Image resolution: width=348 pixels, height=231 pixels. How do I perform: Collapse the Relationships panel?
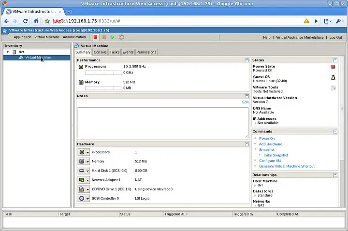[335, 175]
